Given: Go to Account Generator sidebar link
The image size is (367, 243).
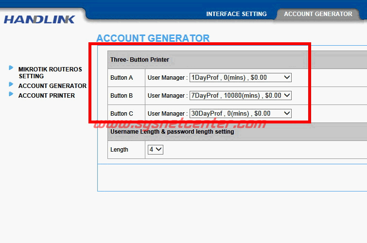Looking at the screenshot, I should click(x=52, y=86).
